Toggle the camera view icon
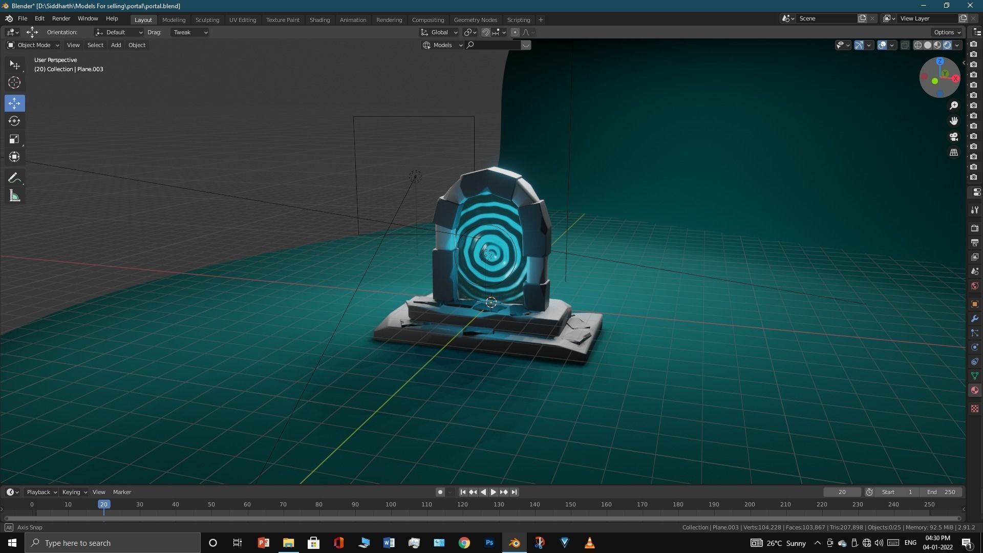 click(954, 137)
